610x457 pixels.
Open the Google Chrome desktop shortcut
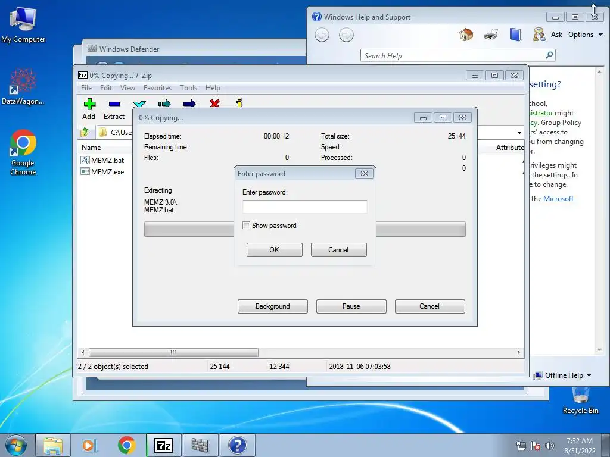[23, 152]
